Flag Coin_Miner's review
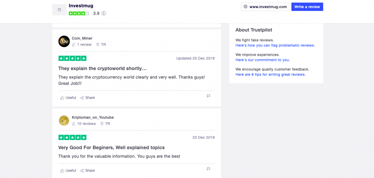 [x=208, y=96]
